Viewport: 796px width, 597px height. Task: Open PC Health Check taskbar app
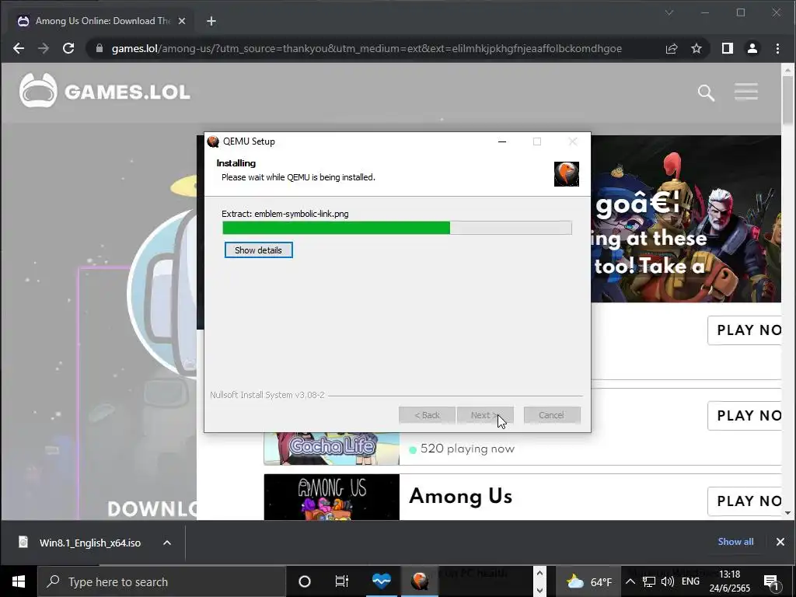pos(381,581)
